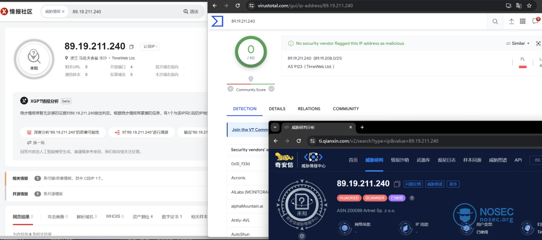Select 深度分析 89.19.211.240 的恶意可能性 suggestion
This screenshot has height=240, width=542.
pos(63,132)
